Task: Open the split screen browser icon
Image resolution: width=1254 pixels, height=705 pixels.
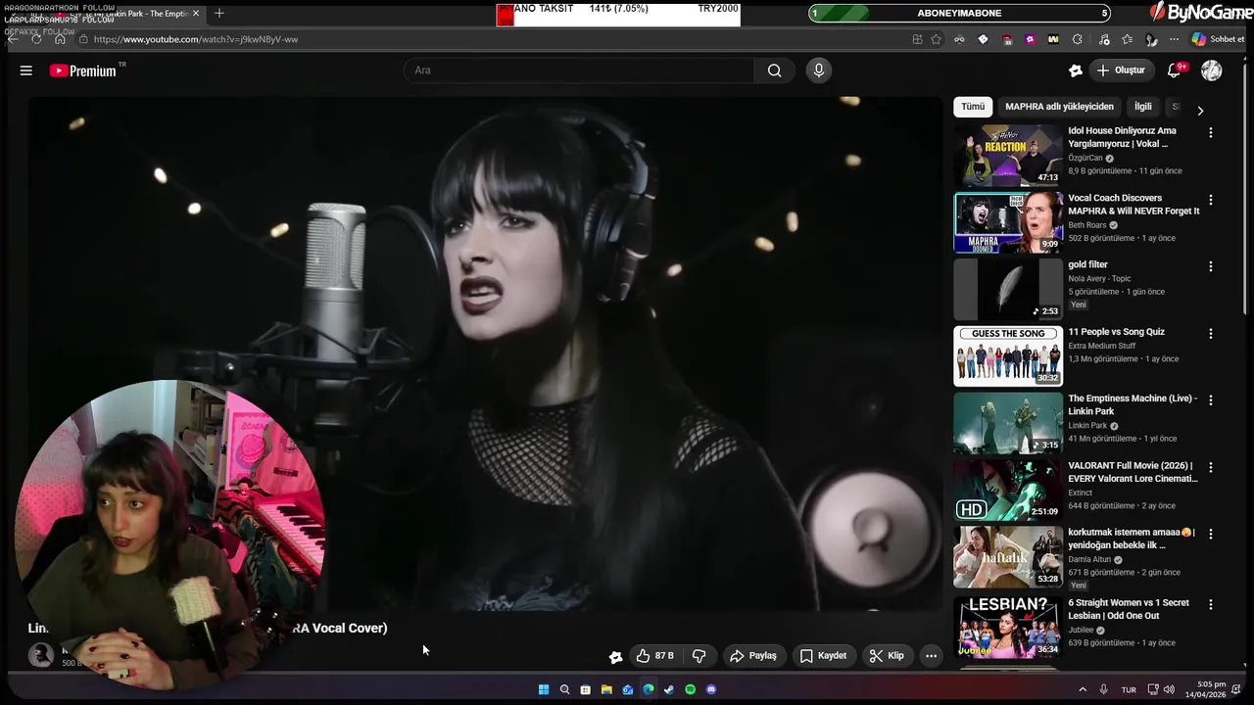Action: pyautogui.click(x=917, y=39)
